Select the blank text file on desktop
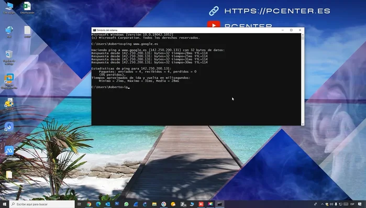The image size is (366, 208). pos(27,32)
